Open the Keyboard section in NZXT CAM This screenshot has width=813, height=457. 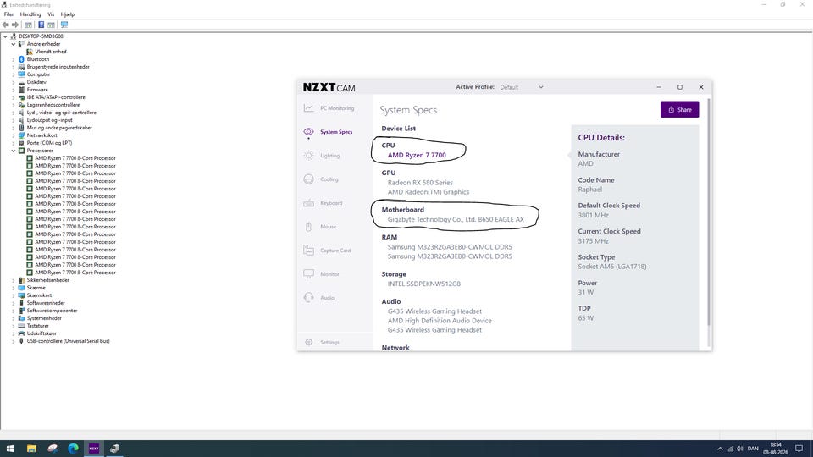click(323, 203)
